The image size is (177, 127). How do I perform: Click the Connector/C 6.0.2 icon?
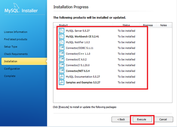tap(62, 60)
